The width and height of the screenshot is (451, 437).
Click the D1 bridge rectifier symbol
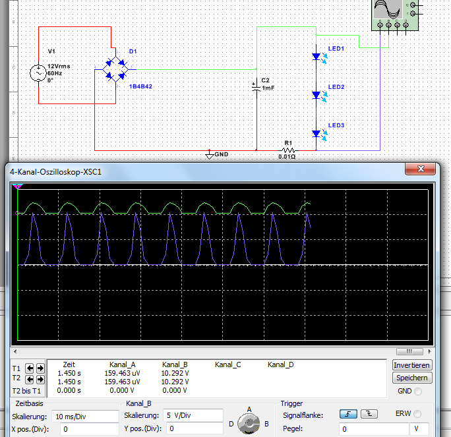tap(115, 69)
